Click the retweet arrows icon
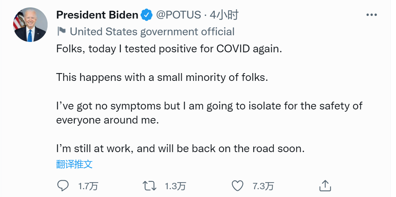 (x=150, y=185)
